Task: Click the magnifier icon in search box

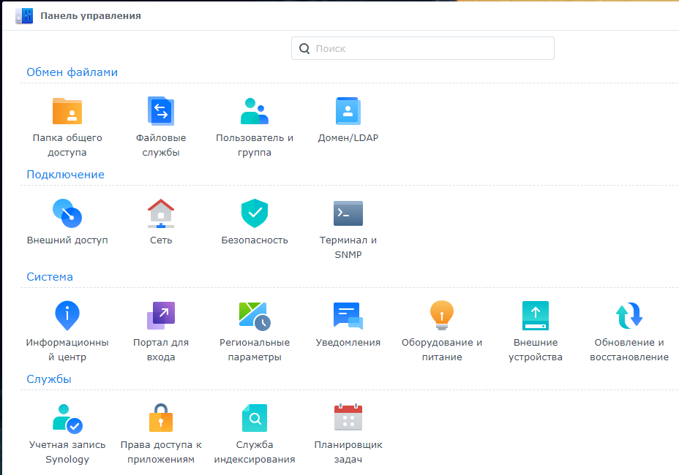Action: tap(304, 48)
